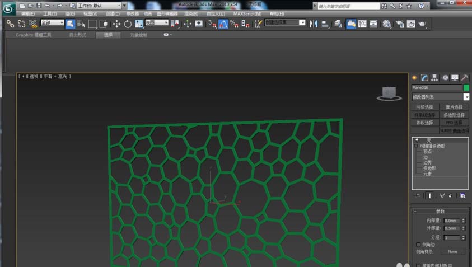Open the quick access toolbar customize arrow
472x267 pixels.
(124, 6)
